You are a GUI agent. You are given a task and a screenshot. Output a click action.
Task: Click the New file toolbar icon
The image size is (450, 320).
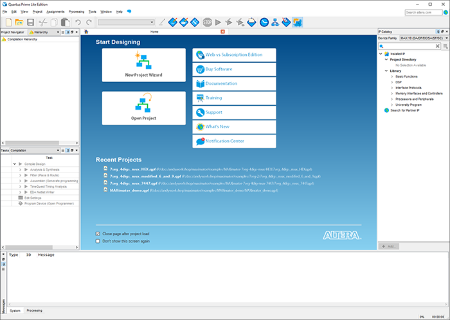(x=8, y=22)
